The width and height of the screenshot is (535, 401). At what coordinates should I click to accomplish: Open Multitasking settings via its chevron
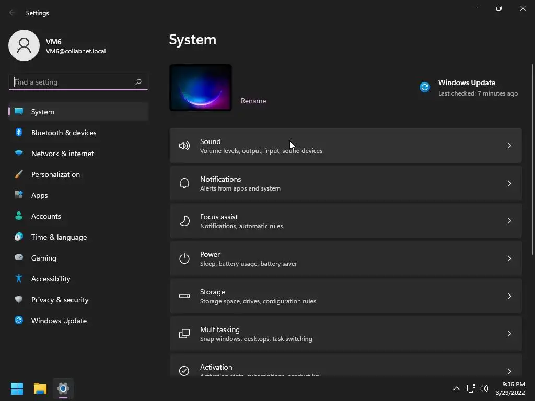click(509, 334)
